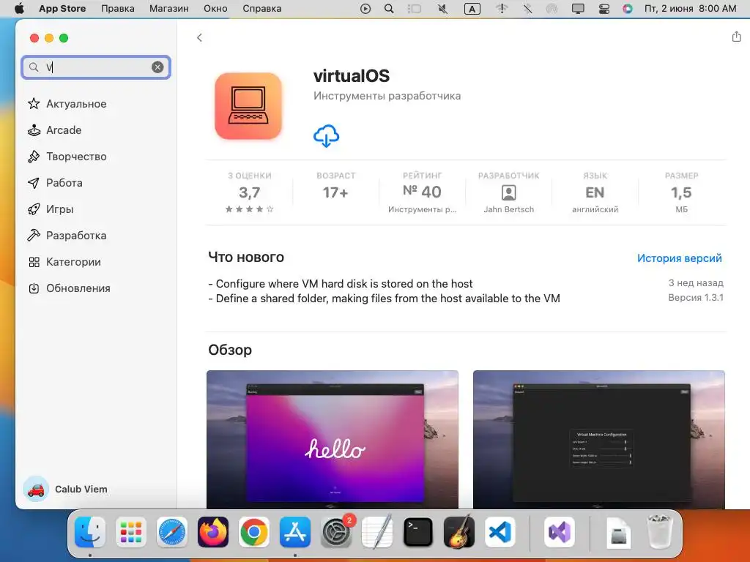Focus the App Store search field
The width and height of the screenshot is (750, 562).
point(96,67)
